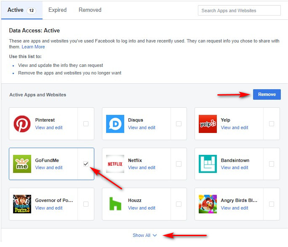Check the Netflix checkbox
Image resolution: width=288 pixels, height=247 pixels.
point(179,164)
